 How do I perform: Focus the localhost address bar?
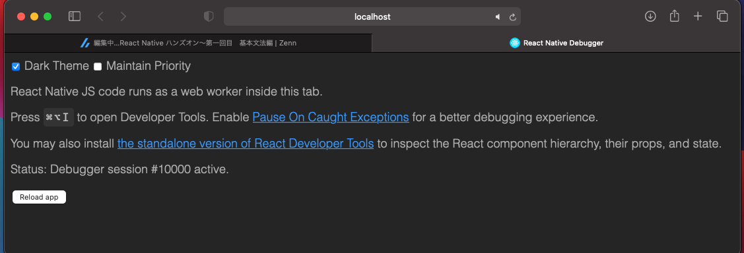coord(372,16)
